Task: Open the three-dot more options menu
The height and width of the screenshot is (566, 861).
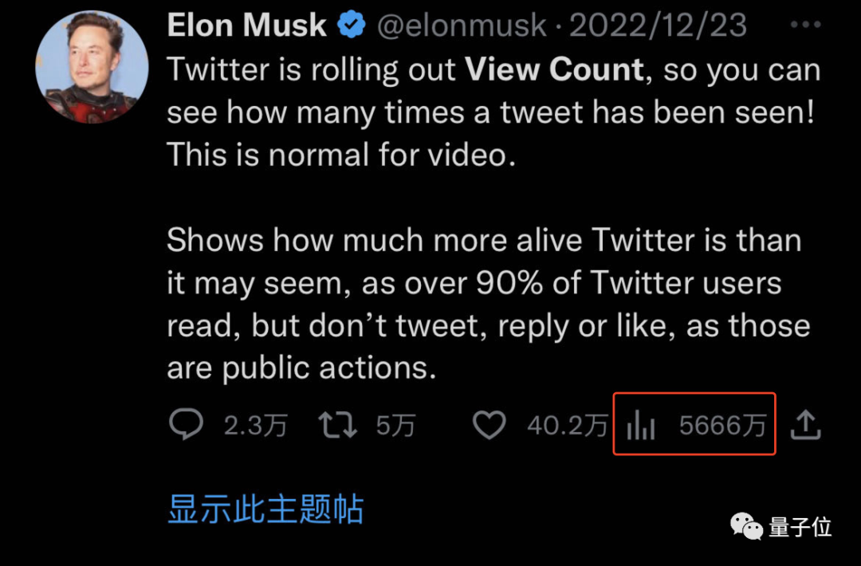Action: tap(804, 25)
